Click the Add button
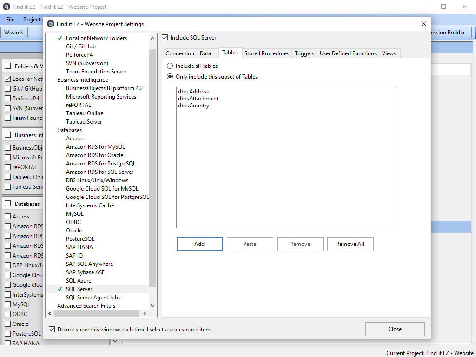This screenshot has width=476, height=357. tap(199, 244)
